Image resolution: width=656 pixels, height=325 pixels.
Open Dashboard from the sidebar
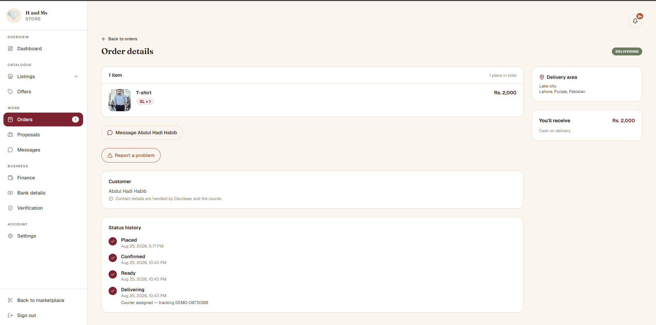(x=43, y=49)
